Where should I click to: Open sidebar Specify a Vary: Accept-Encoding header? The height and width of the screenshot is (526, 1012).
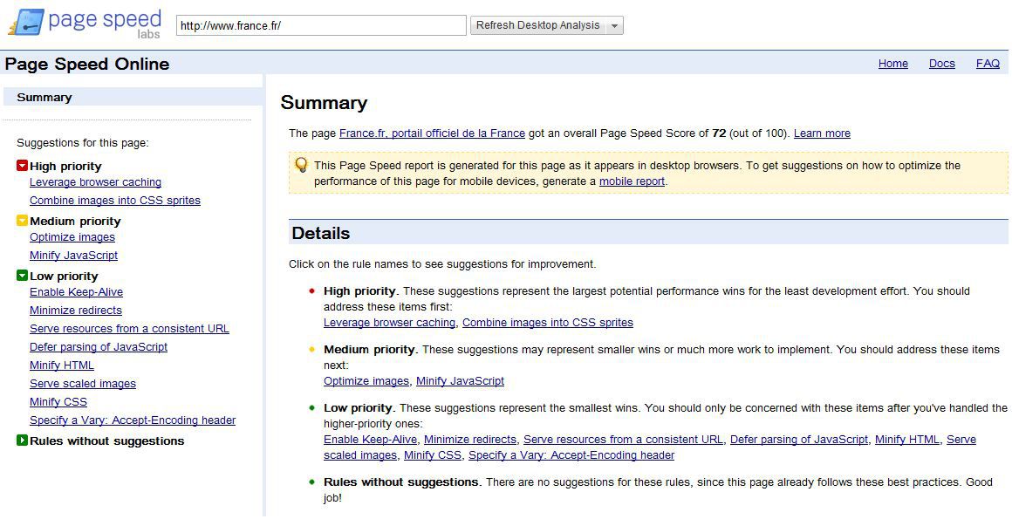[x=133, y=420]
